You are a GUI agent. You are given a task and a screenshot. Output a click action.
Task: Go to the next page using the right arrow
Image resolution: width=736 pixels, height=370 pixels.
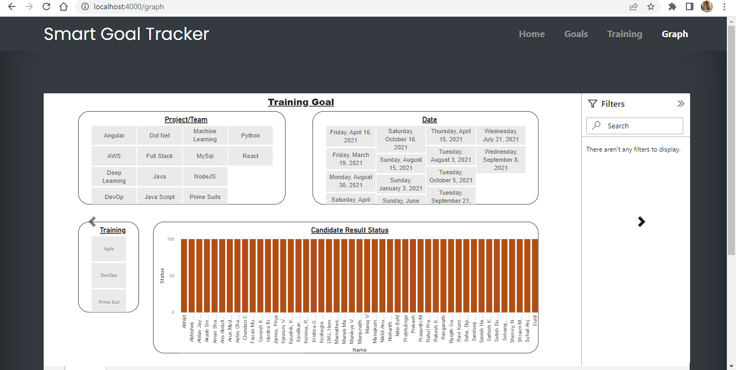641,221
